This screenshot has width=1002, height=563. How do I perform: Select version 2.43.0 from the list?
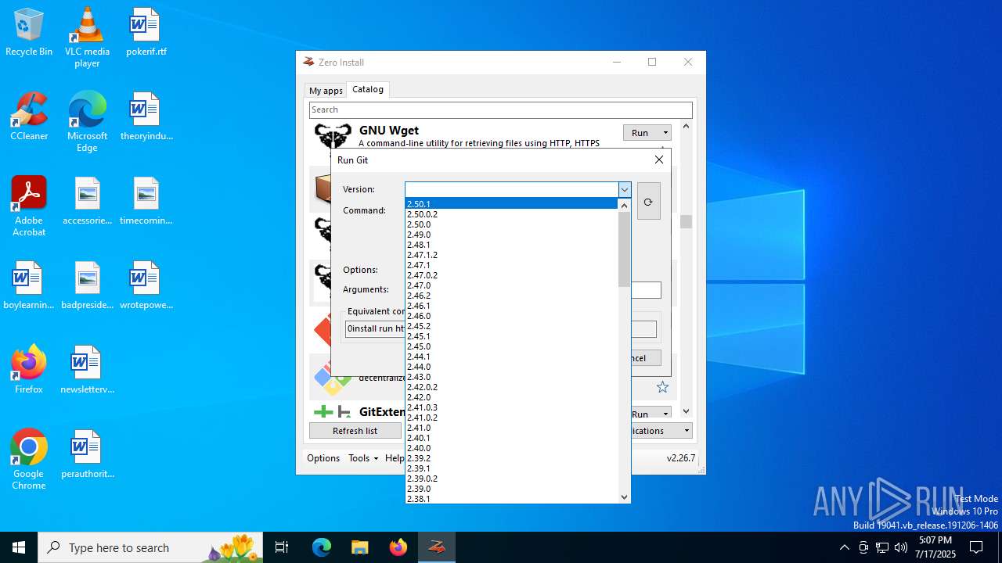[512, 377]
